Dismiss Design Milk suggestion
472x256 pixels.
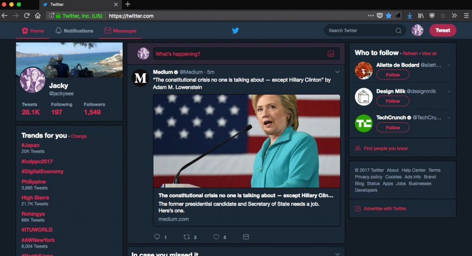tap(449, 91)
